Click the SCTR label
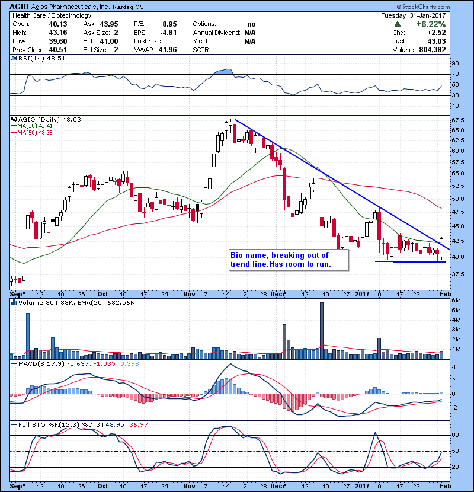 [x=201, y=50]
